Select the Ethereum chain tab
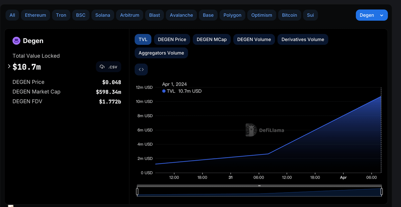The image size is (401, 207). pyautogui.click(x=35, y=15)
